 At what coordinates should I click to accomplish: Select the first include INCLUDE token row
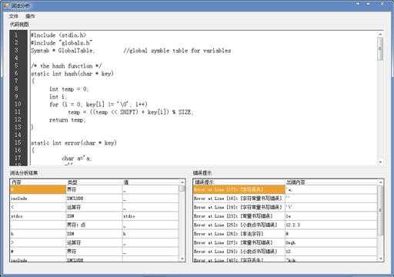point(95,199)
